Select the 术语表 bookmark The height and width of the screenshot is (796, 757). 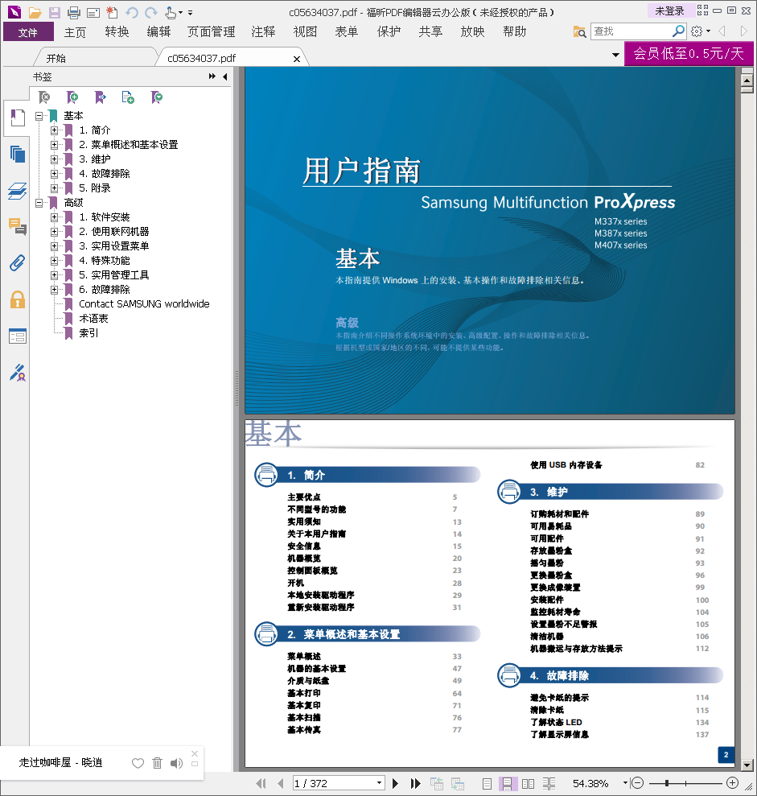pos(93,319)
